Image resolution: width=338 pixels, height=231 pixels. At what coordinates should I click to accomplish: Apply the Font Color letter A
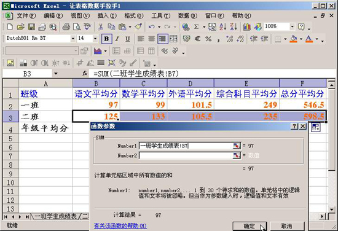pos(309,39)
